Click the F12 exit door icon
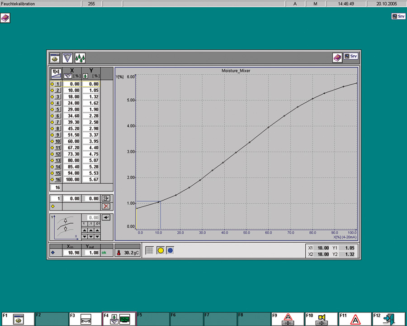 click(x=389, y=319)
